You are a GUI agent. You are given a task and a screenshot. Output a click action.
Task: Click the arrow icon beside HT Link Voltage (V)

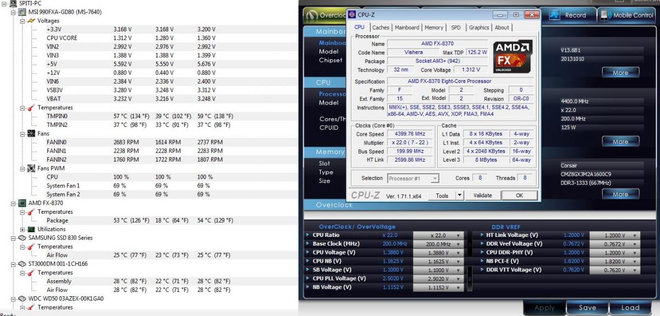click(x=482, y=235)
